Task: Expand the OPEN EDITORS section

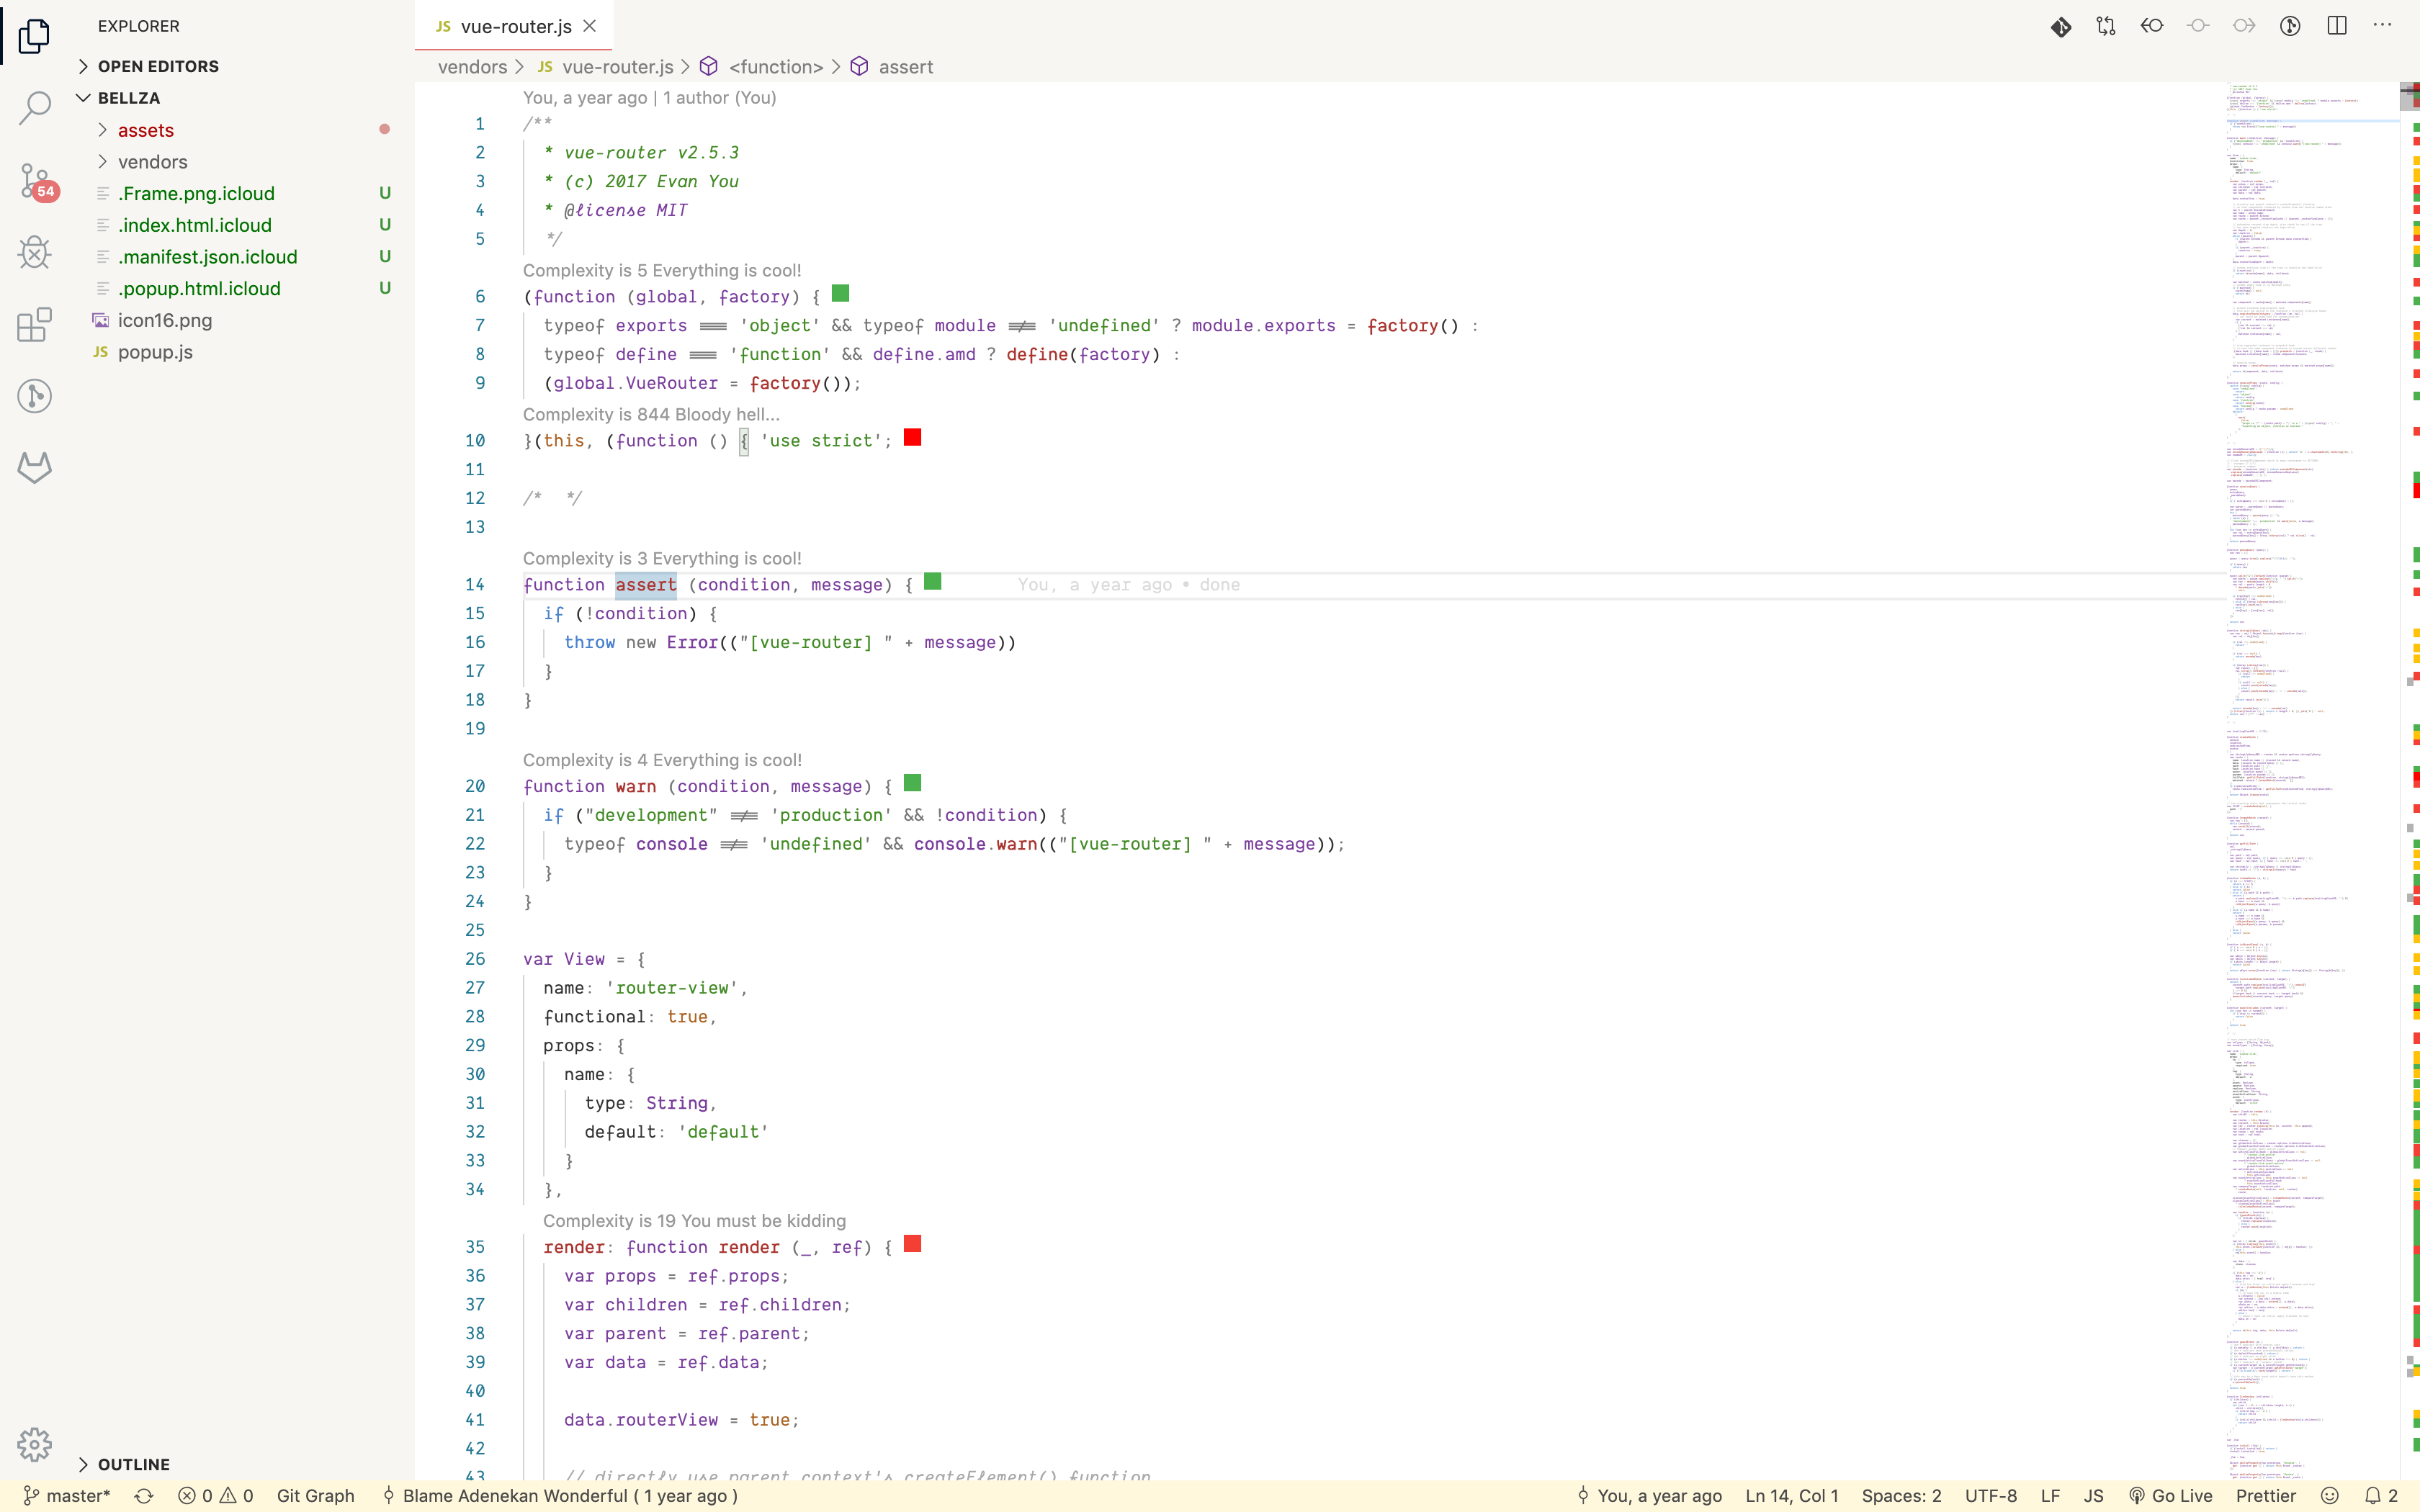Action: click(158, 66)
